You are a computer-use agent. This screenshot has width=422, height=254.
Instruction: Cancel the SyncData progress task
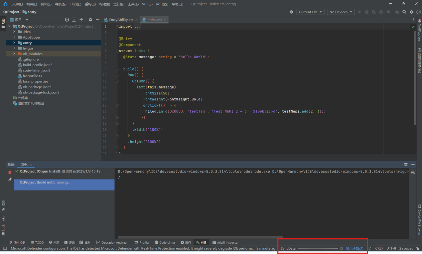click(x=341, y=248)
